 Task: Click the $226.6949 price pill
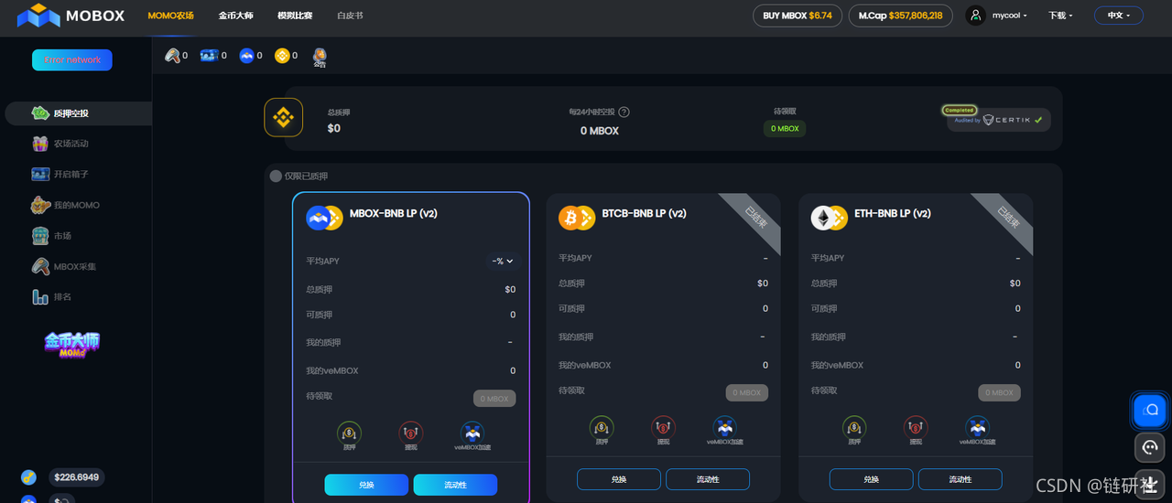77,477
